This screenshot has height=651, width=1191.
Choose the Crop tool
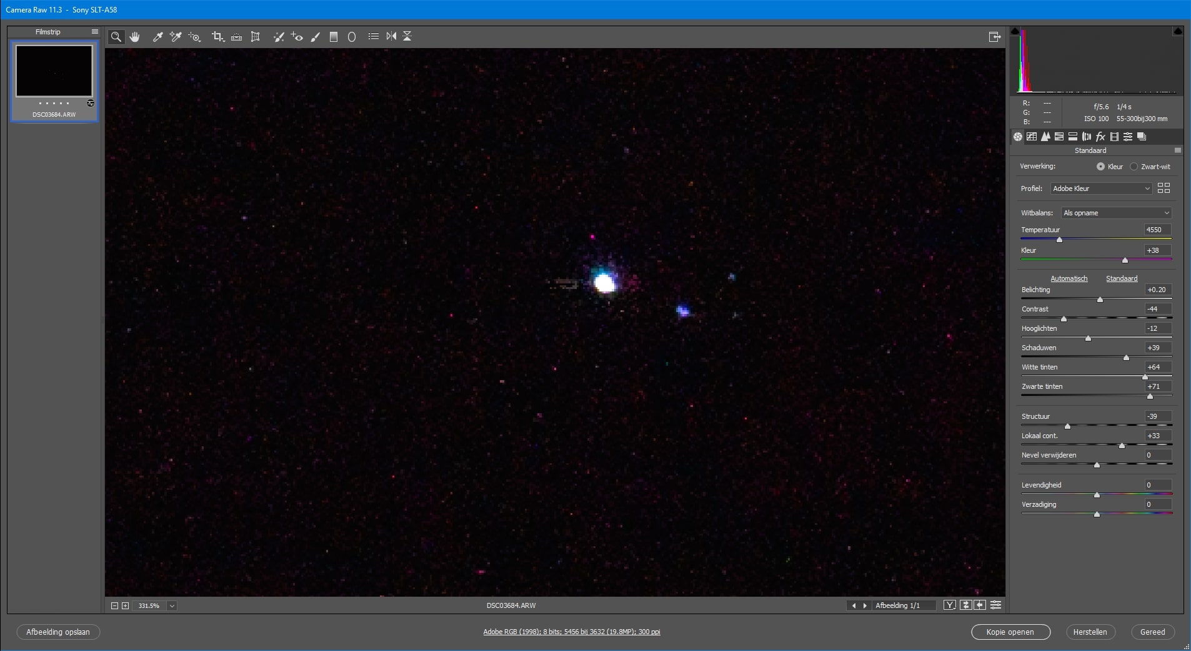click(x=217, y=37)
